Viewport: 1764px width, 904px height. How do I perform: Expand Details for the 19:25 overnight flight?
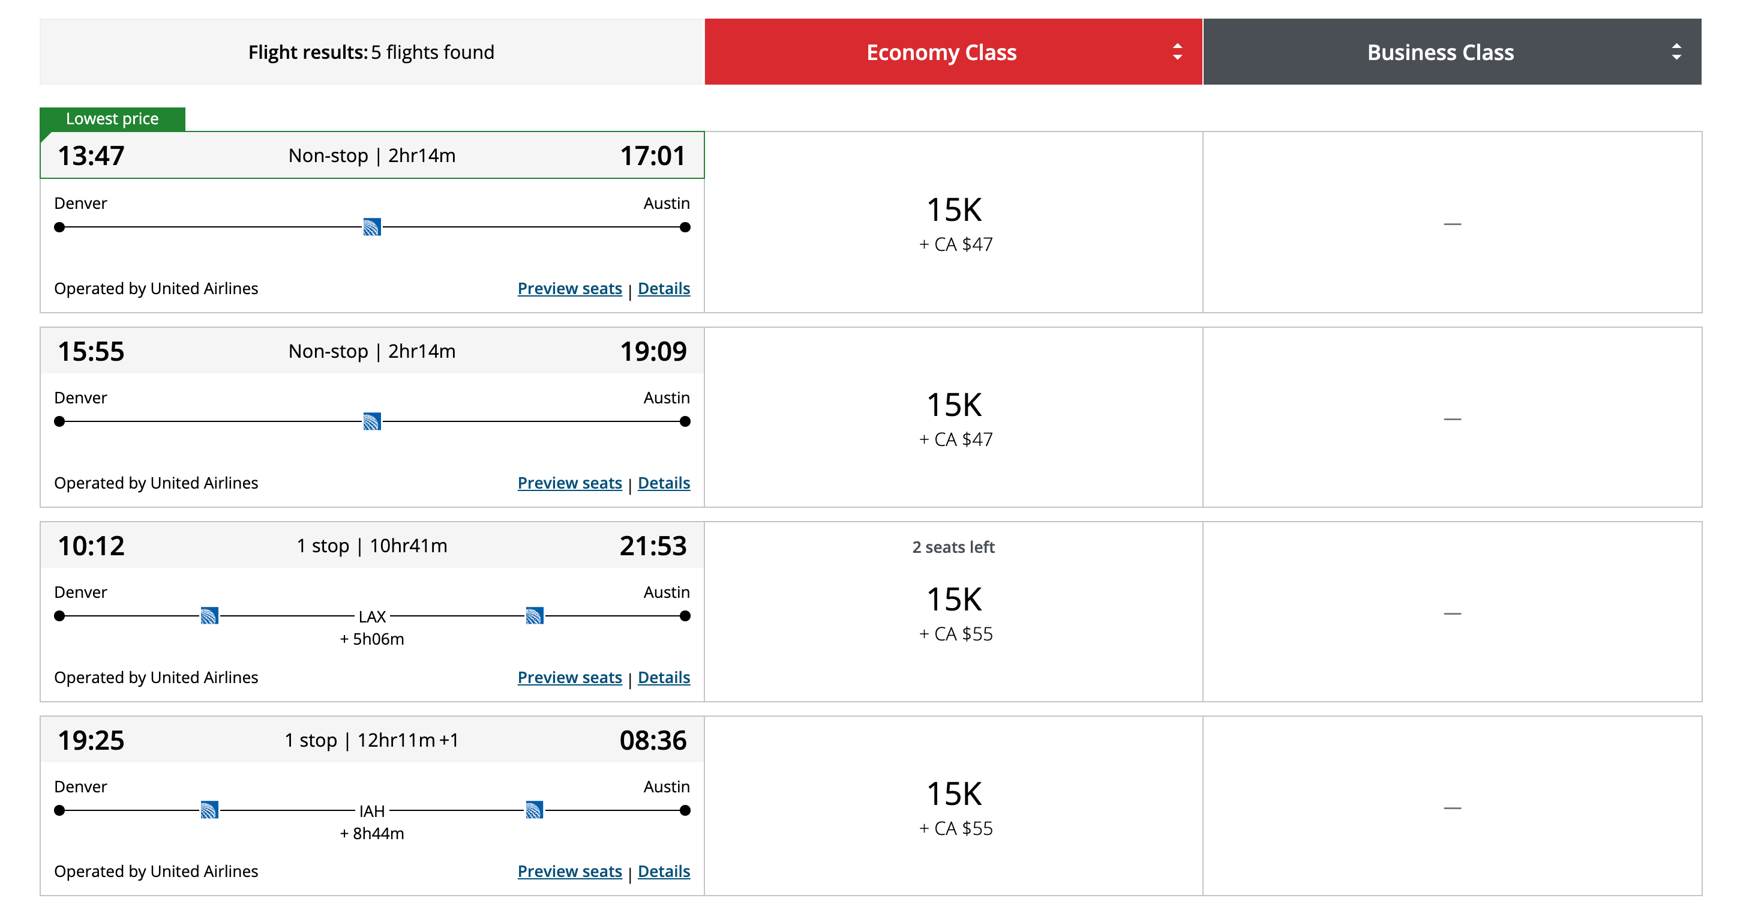[663, 871]
